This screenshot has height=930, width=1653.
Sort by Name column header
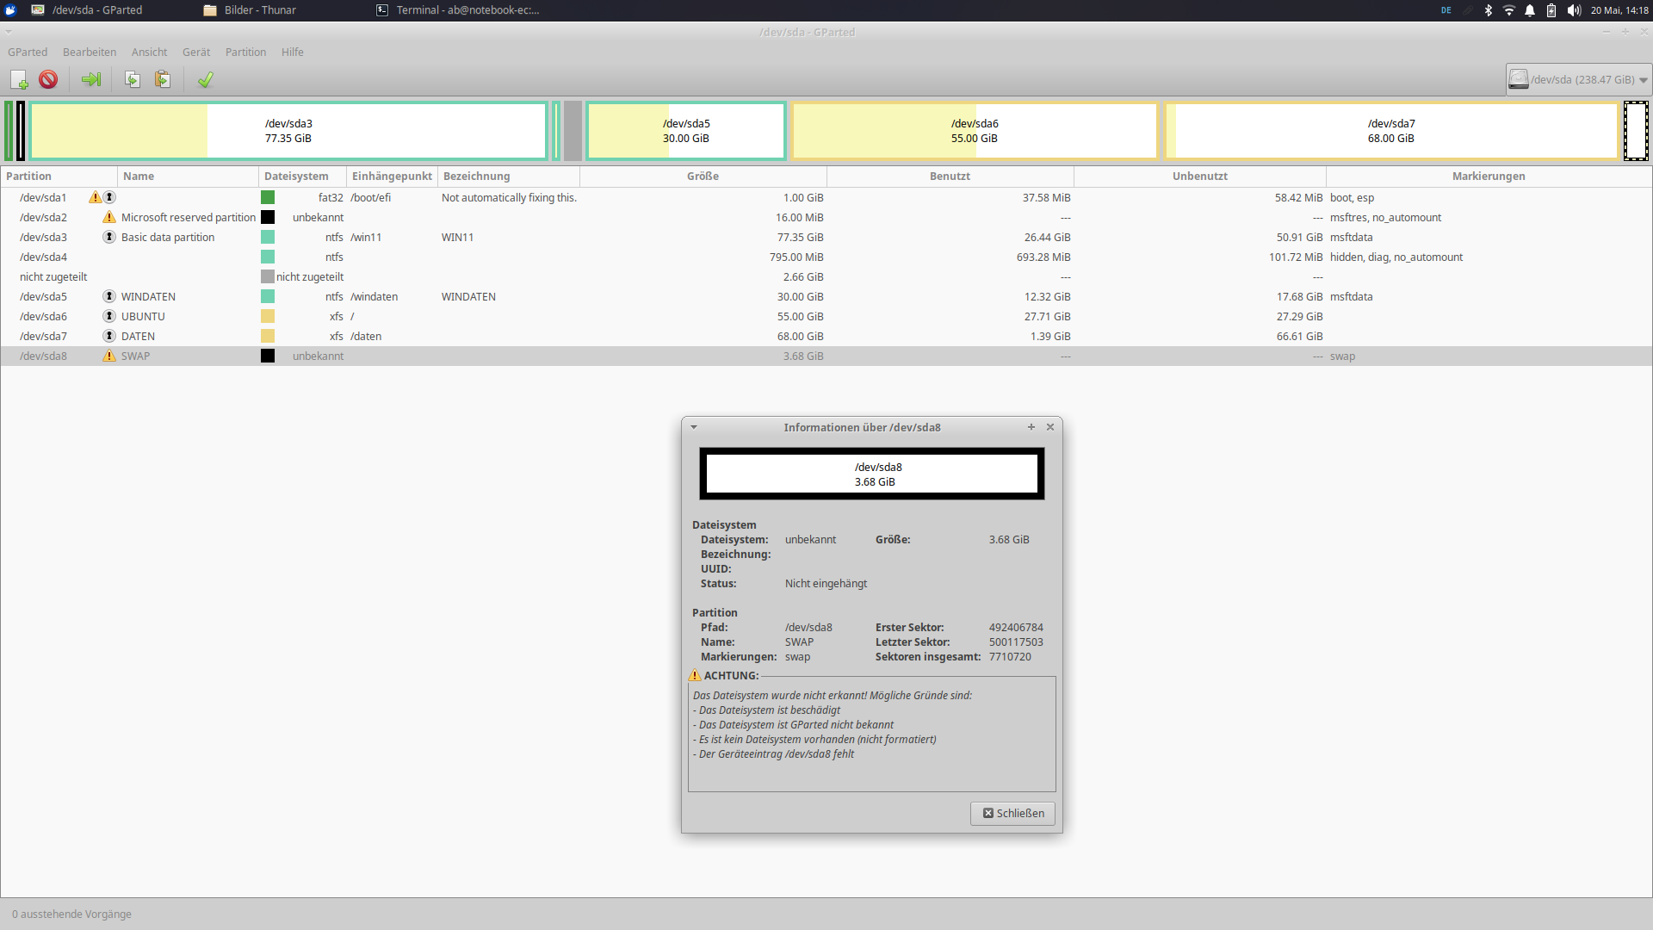[x=188, y=177]
